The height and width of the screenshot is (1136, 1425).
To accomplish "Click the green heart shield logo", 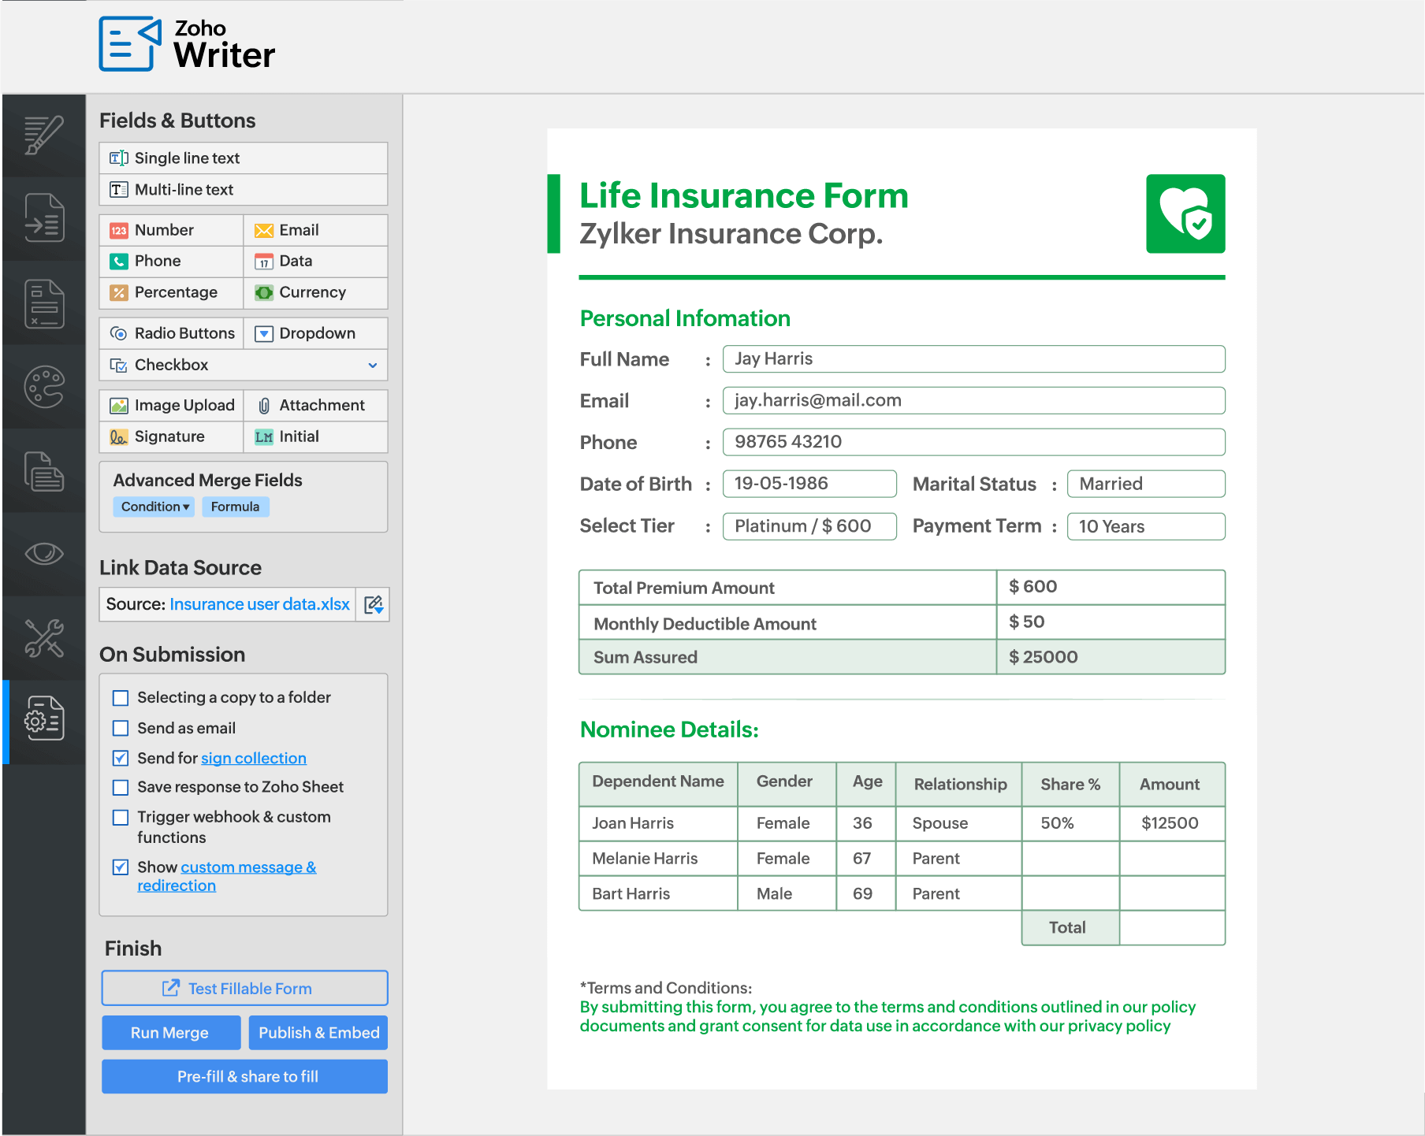I will tap(1185, 213).
